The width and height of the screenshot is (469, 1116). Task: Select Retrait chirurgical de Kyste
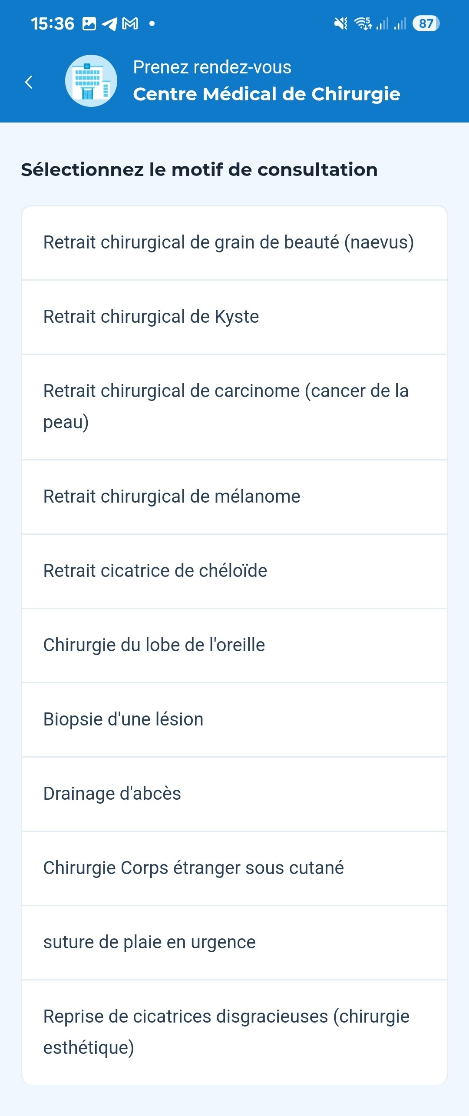point(234,317)
